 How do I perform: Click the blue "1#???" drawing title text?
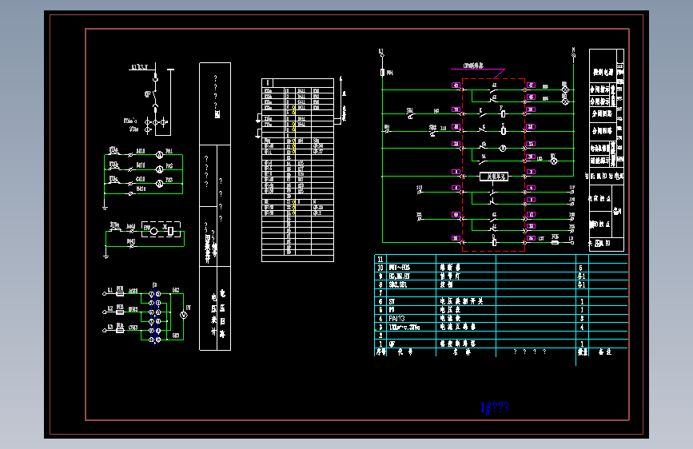click(495, 407)
